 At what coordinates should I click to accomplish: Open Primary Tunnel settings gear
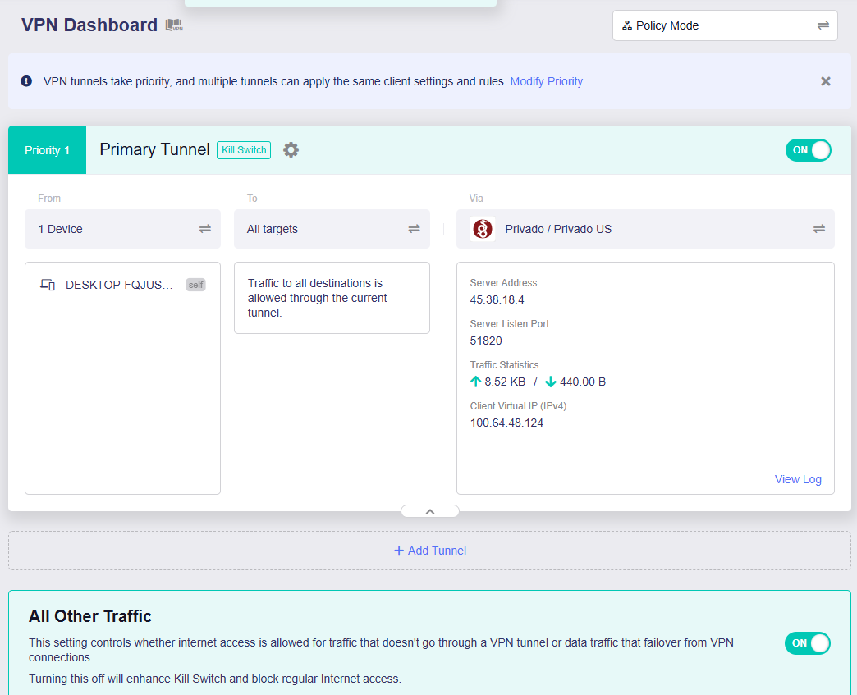pyautogui.click(x=291, y=150)
